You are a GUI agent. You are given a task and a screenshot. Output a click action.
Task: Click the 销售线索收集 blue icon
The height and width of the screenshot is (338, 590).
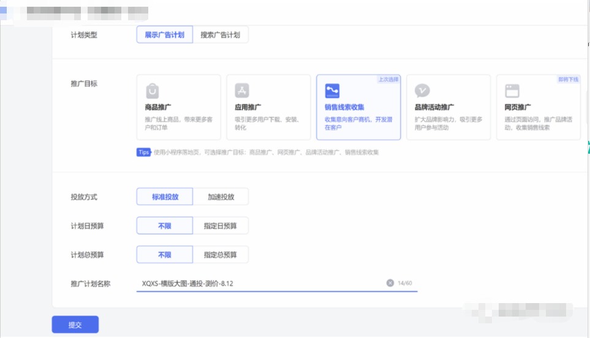click(332, 91)
